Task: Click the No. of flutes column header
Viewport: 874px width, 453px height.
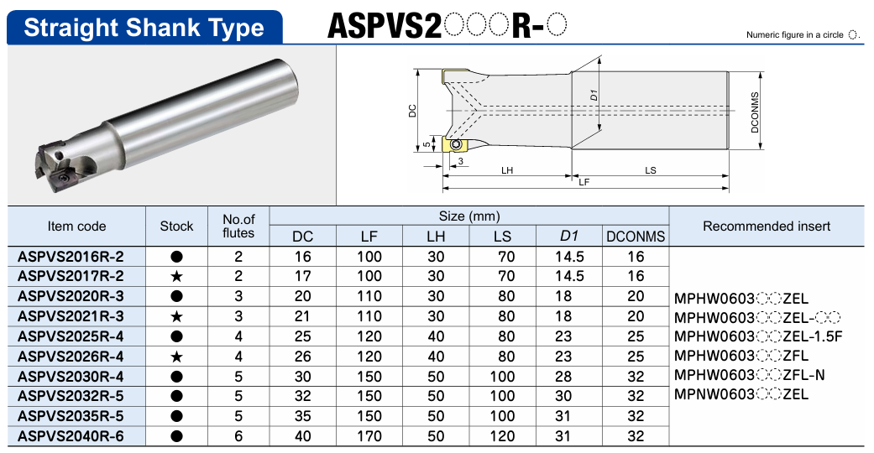Action: coord(238,226)
